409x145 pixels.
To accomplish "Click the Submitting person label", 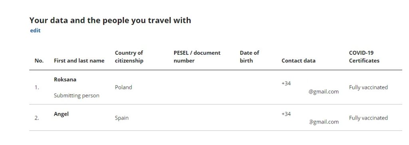I will coord(77,96).
